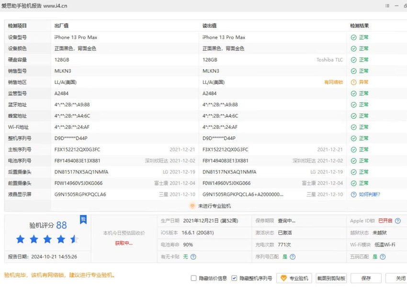The height and width of the screenshot is (287, 407).
Task: Click the bottom warning 验机完毕，该机有网络锁 message
Action: (59, 275)
